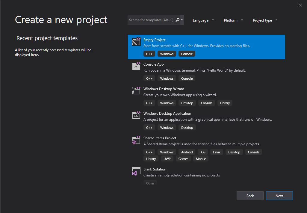Select the Shared Items Project title
Image resolution: width=307 pixels, height=213 pixels.
pyautogui.click(x=160, y=138)
